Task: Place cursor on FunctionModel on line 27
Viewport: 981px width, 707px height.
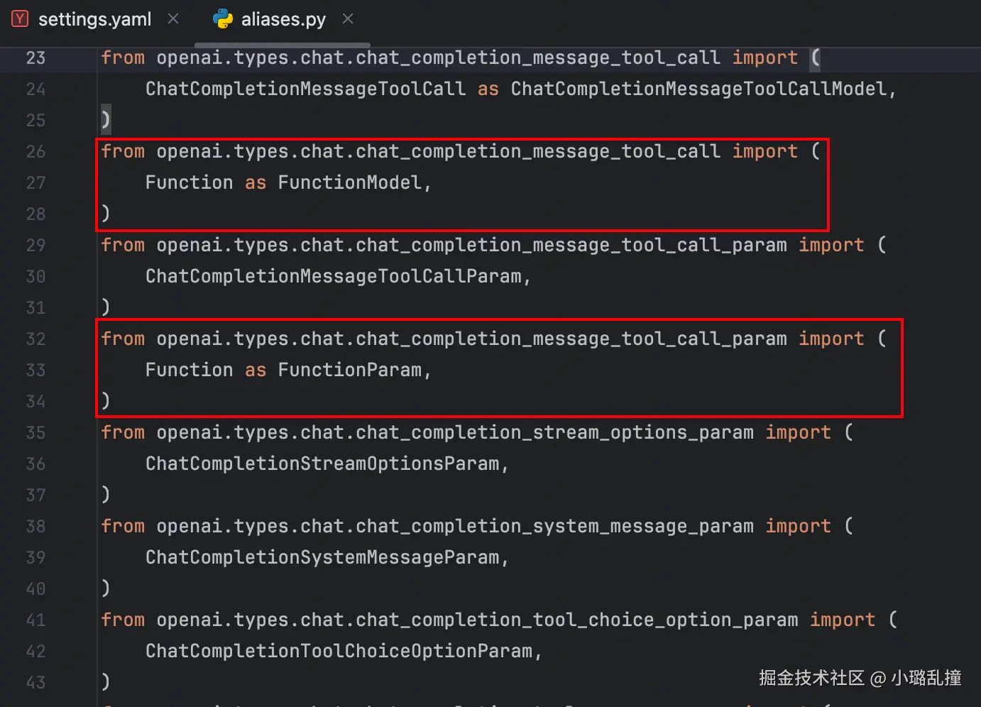Action: (349, 183)
